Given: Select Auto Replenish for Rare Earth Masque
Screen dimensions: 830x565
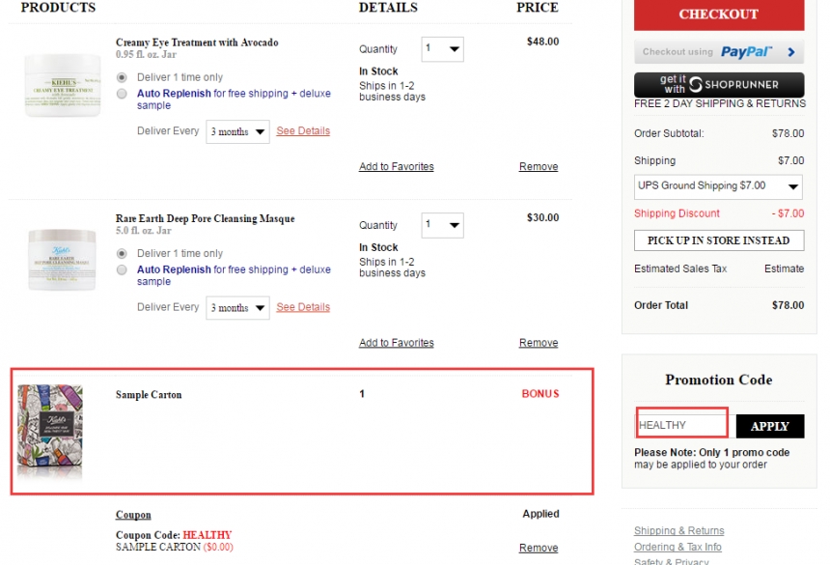Looking at the screenshot, I should (x=122, y=270).
